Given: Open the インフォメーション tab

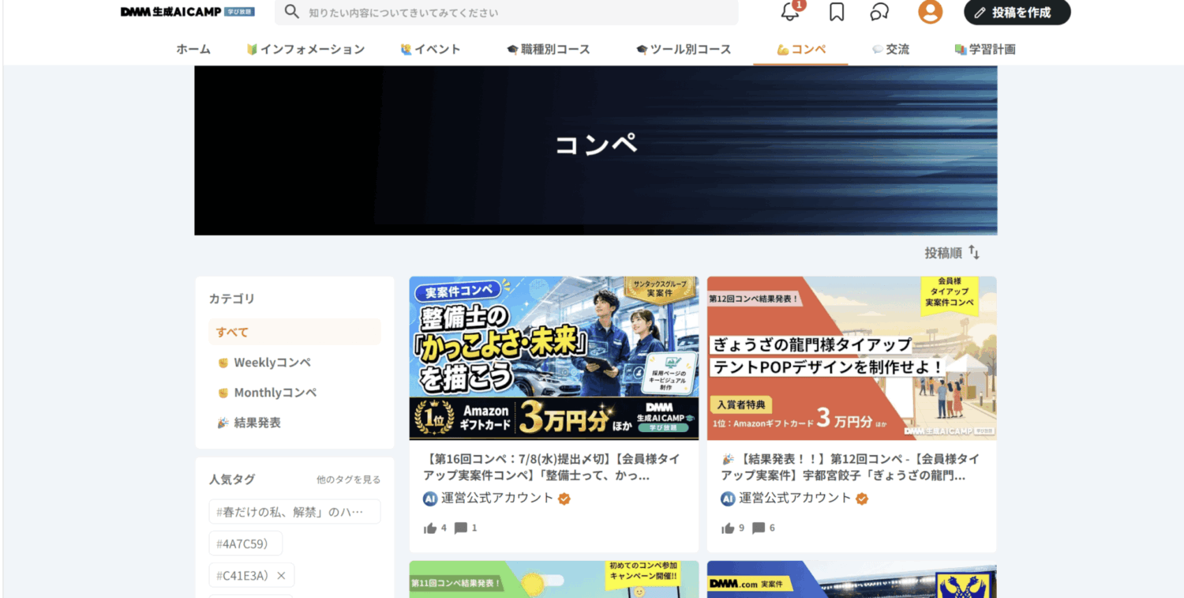Looking at the screenshot, I should coord(305,49).
